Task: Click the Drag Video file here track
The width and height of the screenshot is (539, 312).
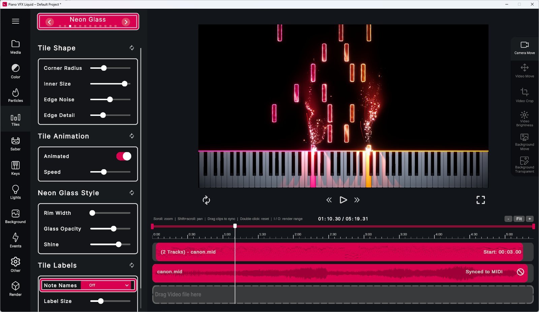Action: (x=343, y=294)
